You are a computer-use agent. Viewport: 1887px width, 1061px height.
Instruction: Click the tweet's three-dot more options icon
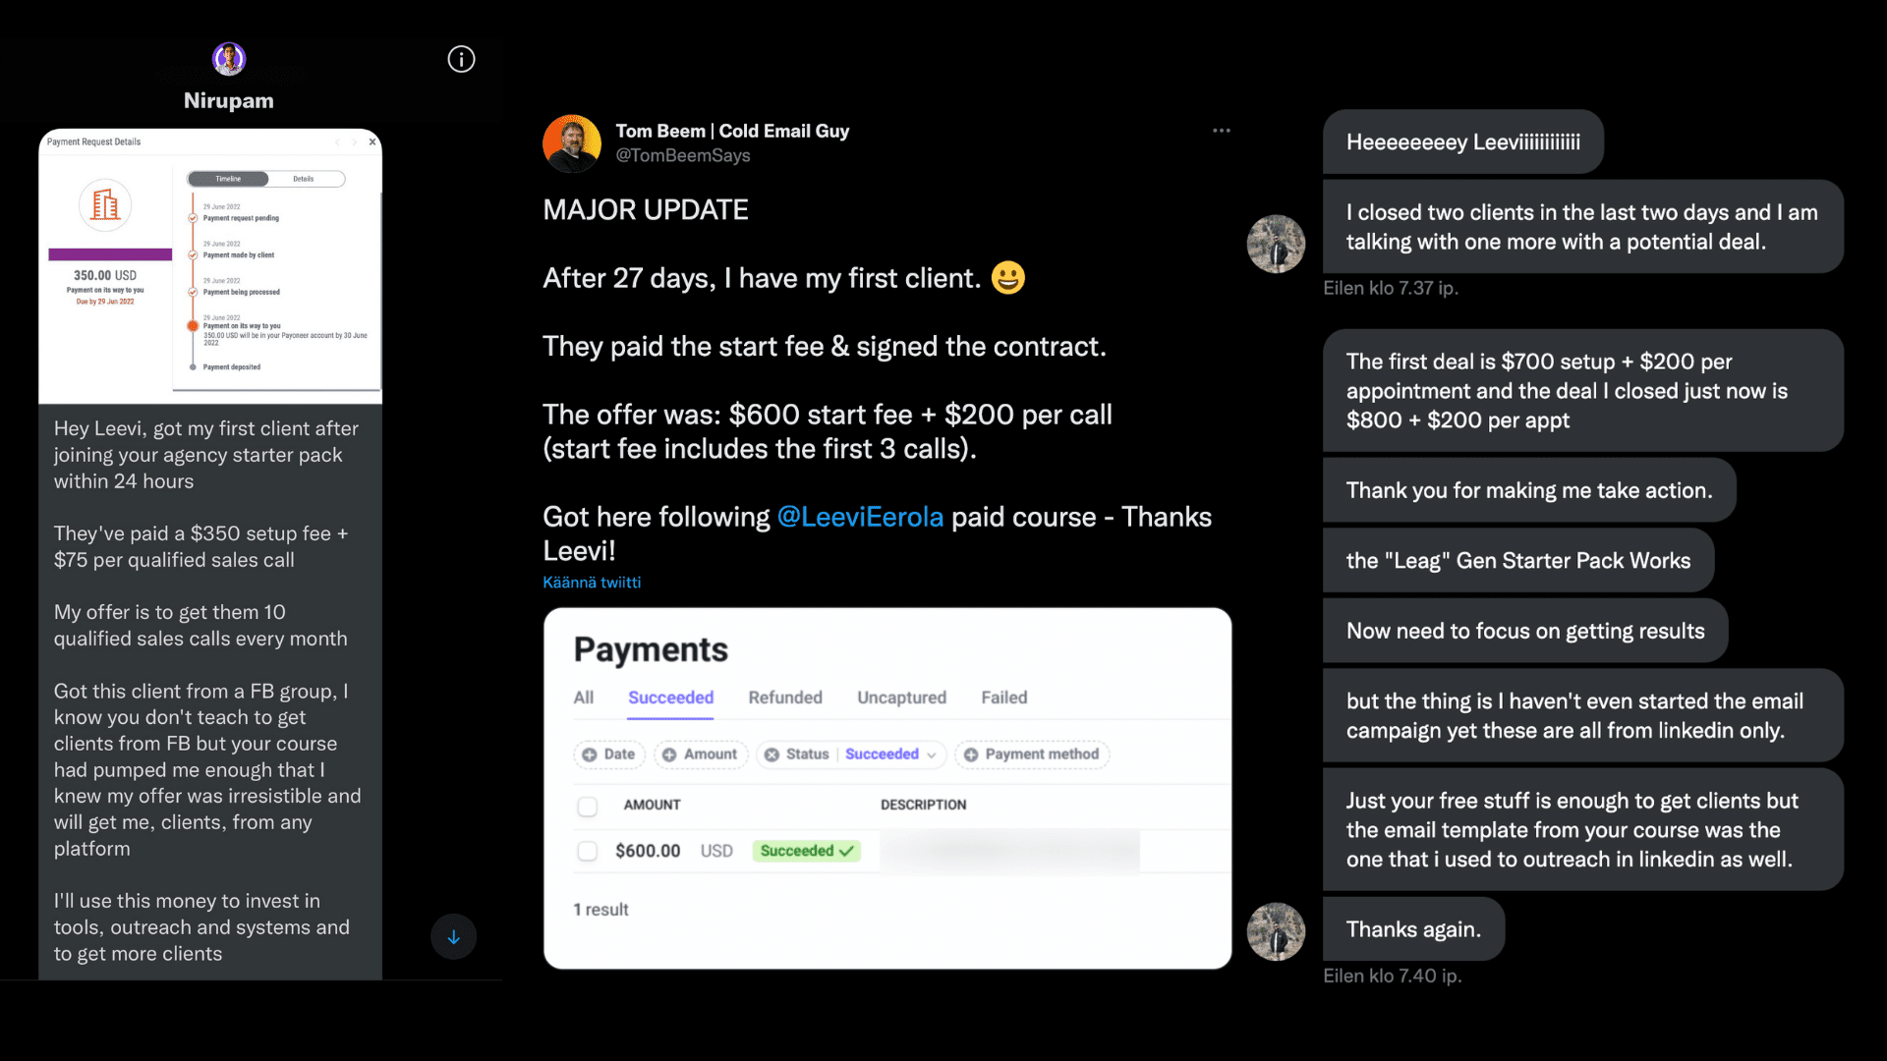pyautogui.click(x=1221, y=131)
